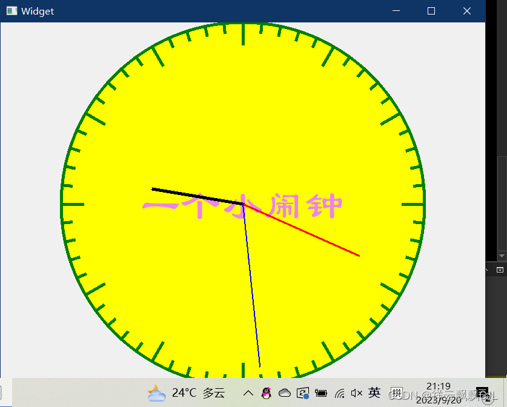
Task: Maximize the Widget window
Action: [431, 11]
